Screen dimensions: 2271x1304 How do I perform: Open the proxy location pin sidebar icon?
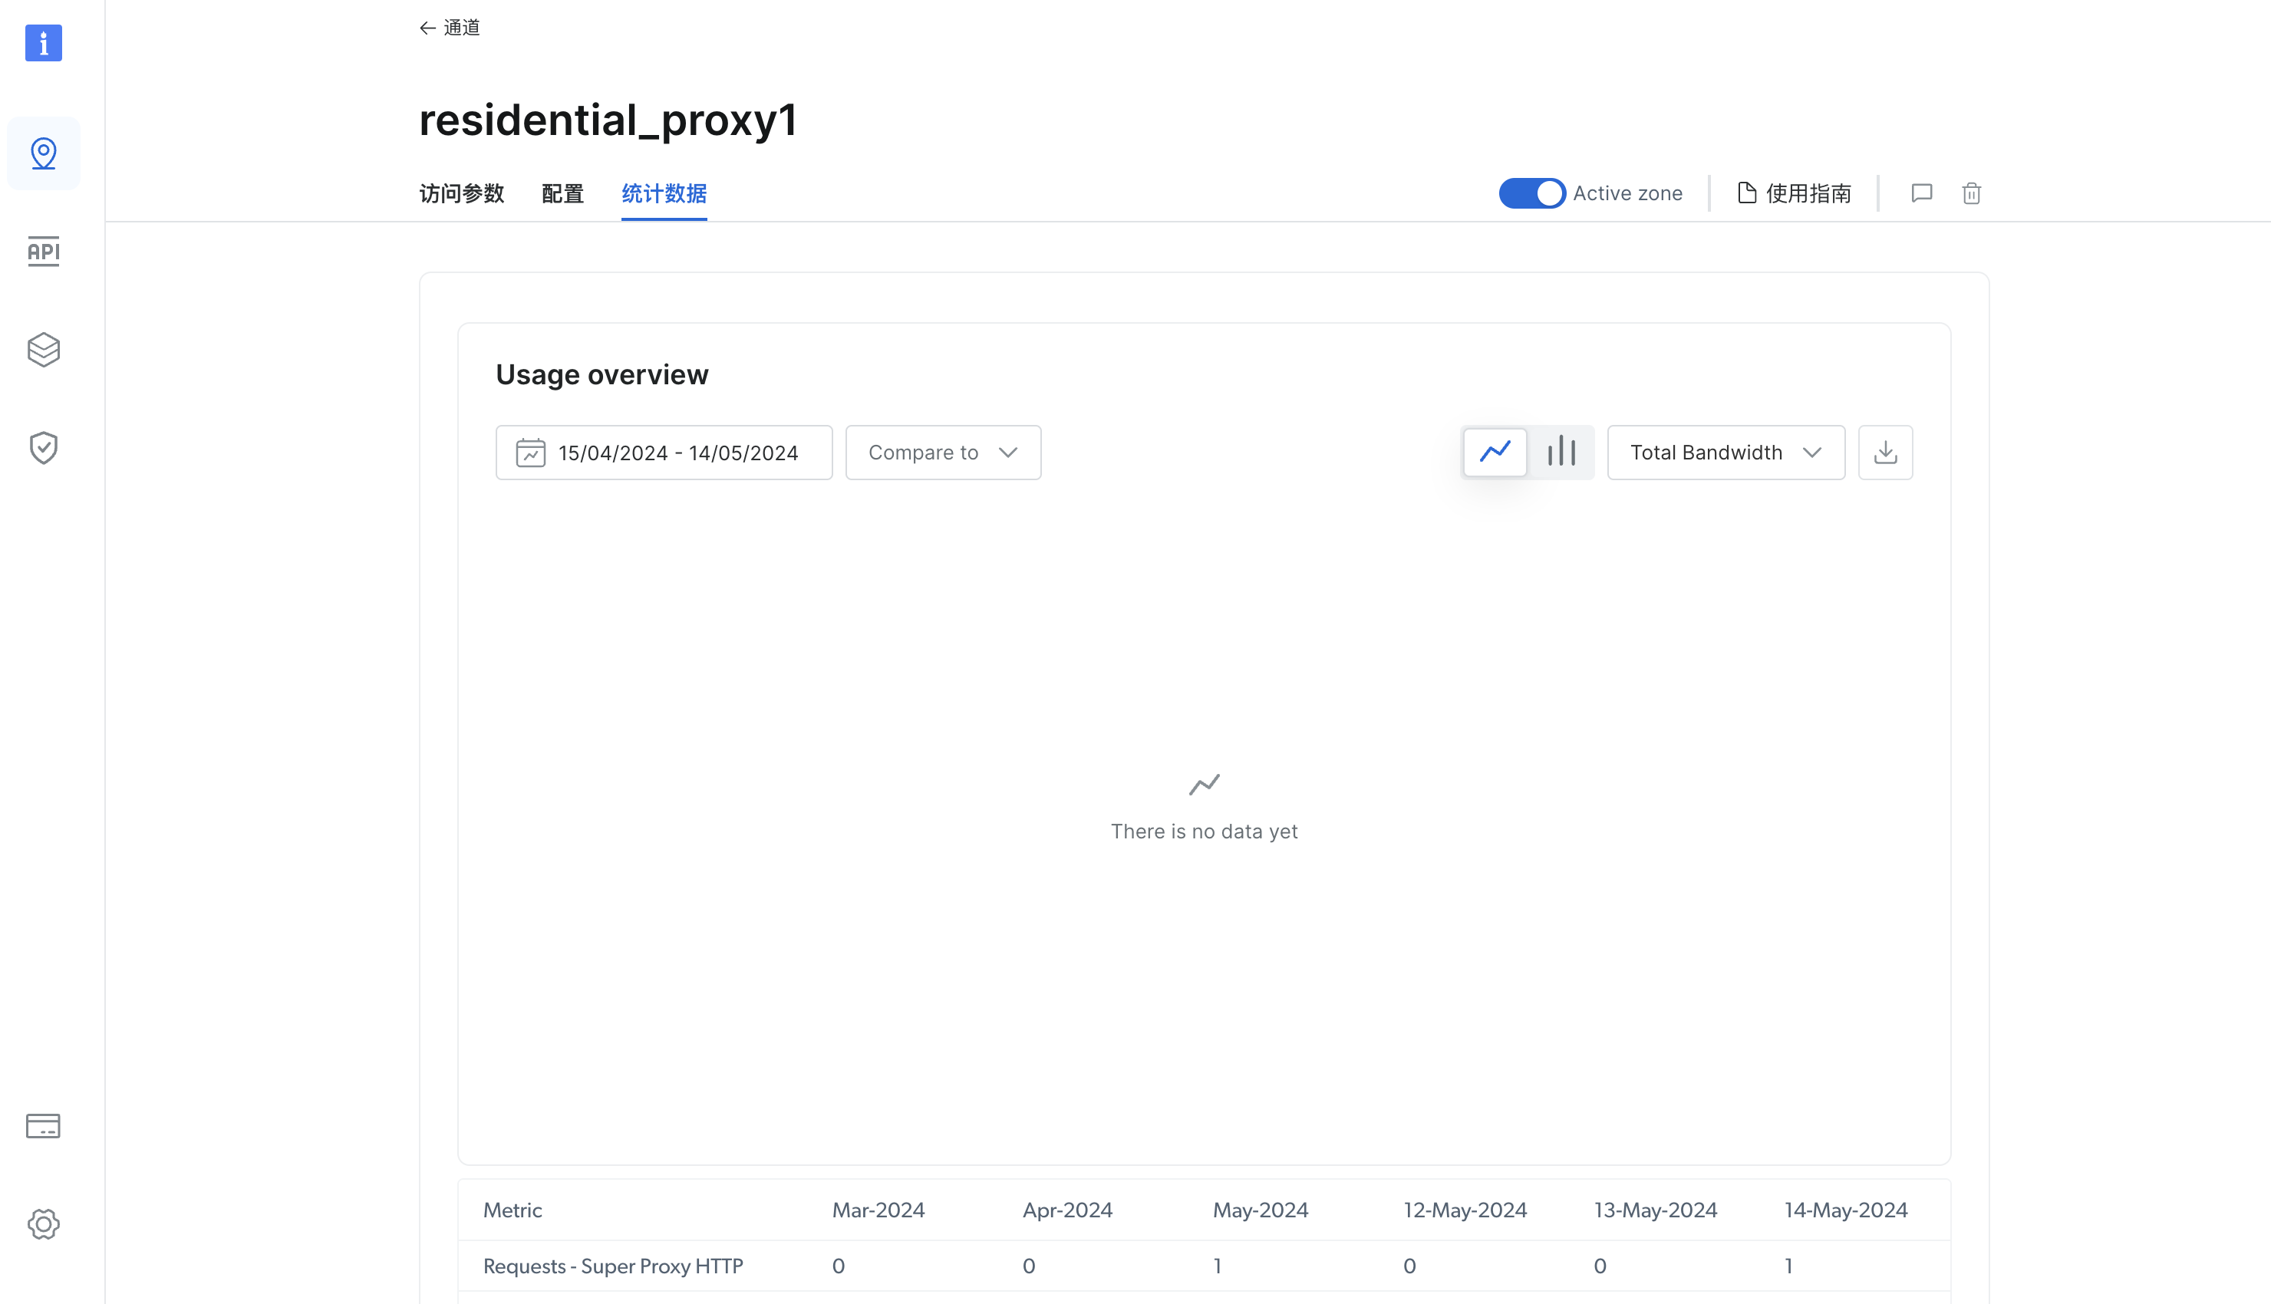43,153
